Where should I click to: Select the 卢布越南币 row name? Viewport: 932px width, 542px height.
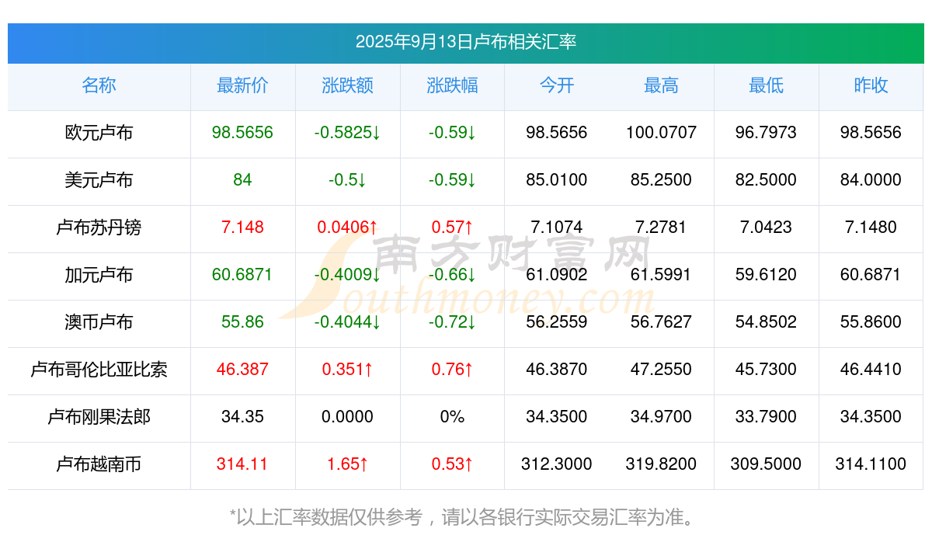click(x=99, y=464)
